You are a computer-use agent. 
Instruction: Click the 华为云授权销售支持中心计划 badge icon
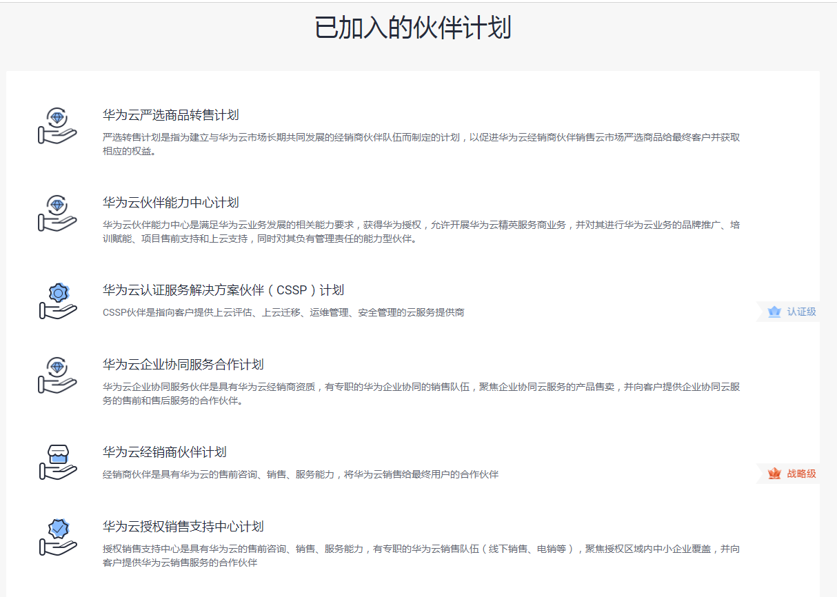[x=57, y=537]
